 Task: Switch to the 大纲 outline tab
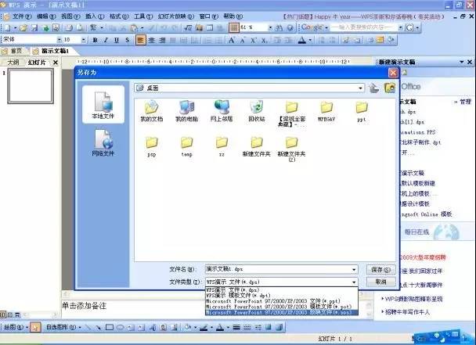click(x=13, y=63)
